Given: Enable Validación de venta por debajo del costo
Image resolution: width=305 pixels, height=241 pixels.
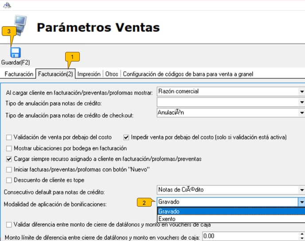Looking at the screenshot, I should point(9,137).
